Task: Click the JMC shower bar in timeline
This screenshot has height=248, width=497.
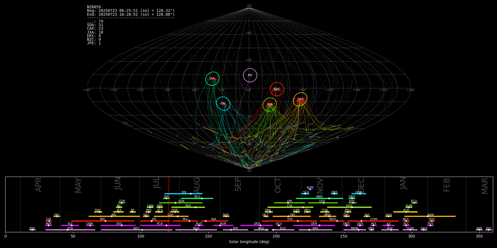Action: point(103,221)
